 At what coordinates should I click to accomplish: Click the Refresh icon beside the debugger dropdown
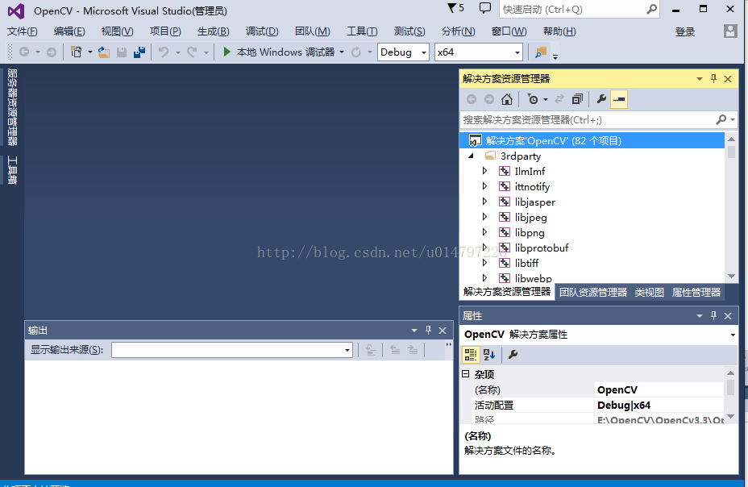[356, 52]
